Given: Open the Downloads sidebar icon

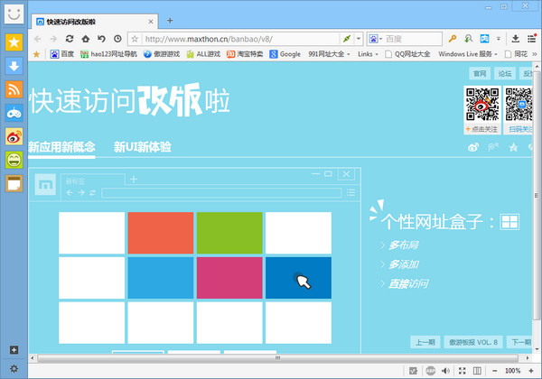Looking at the screenshot, I should [x=14, y=66].
